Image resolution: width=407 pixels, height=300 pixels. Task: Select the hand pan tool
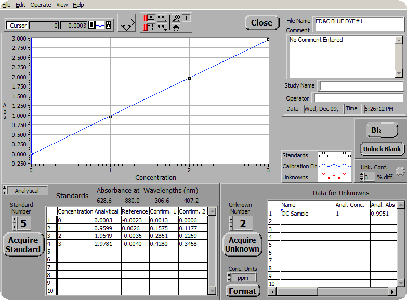176,28
